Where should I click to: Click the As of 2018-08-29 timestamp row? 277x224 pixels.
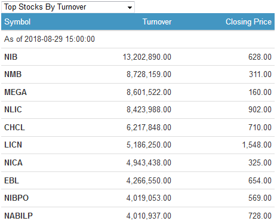tap(138, 39)
